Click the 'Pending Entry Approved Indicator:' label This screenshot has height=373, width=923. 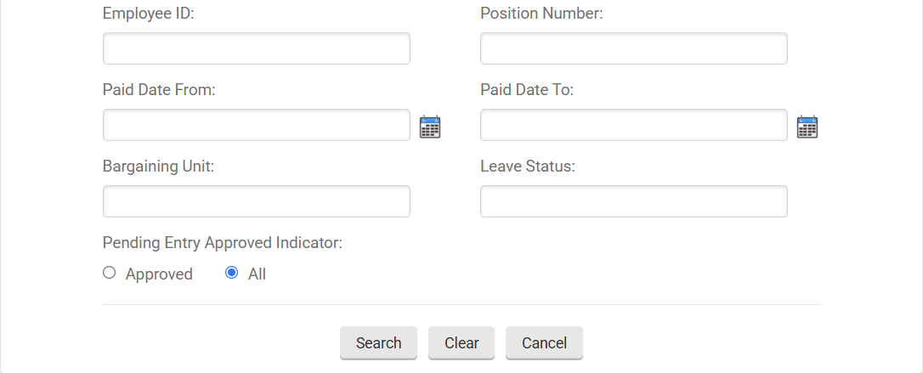pos(222,243)
